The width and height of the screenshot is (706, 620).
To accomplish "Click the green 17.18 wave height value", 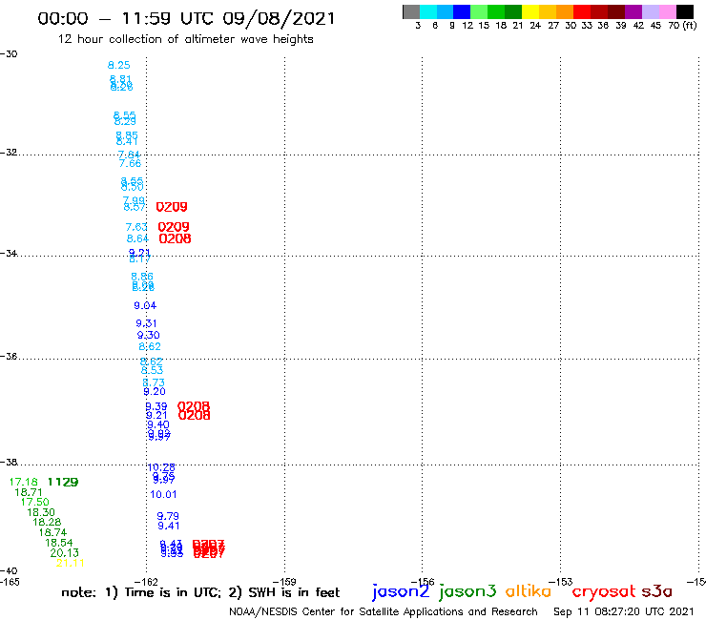I will coord(24,483).
